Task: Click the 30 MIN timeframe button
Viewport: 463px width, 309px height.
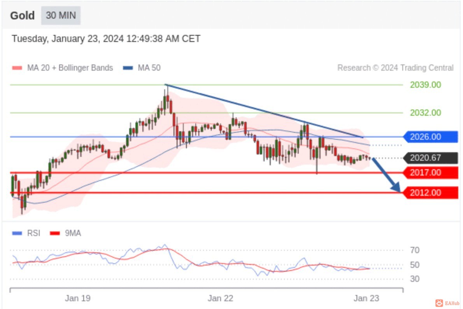Action: pyautogui.click(x=61, y=15)
